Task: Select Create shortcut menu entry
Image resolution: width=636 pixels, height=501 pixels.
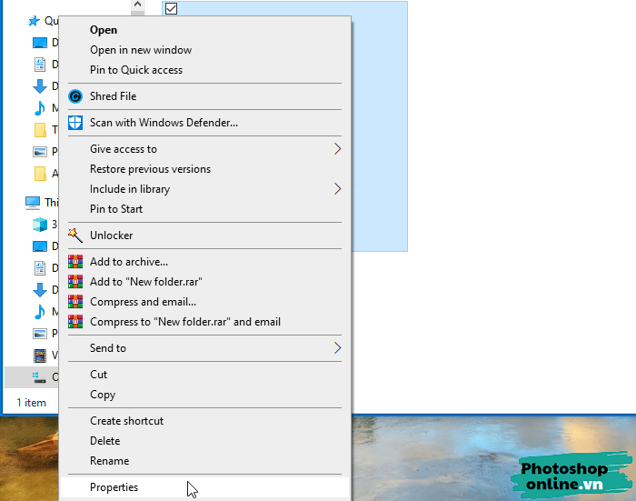Action: point(127,421)
